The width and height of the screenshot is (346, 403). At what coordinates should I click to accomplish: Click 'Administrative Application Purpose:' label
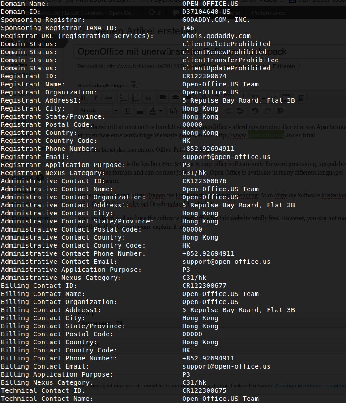71,270
